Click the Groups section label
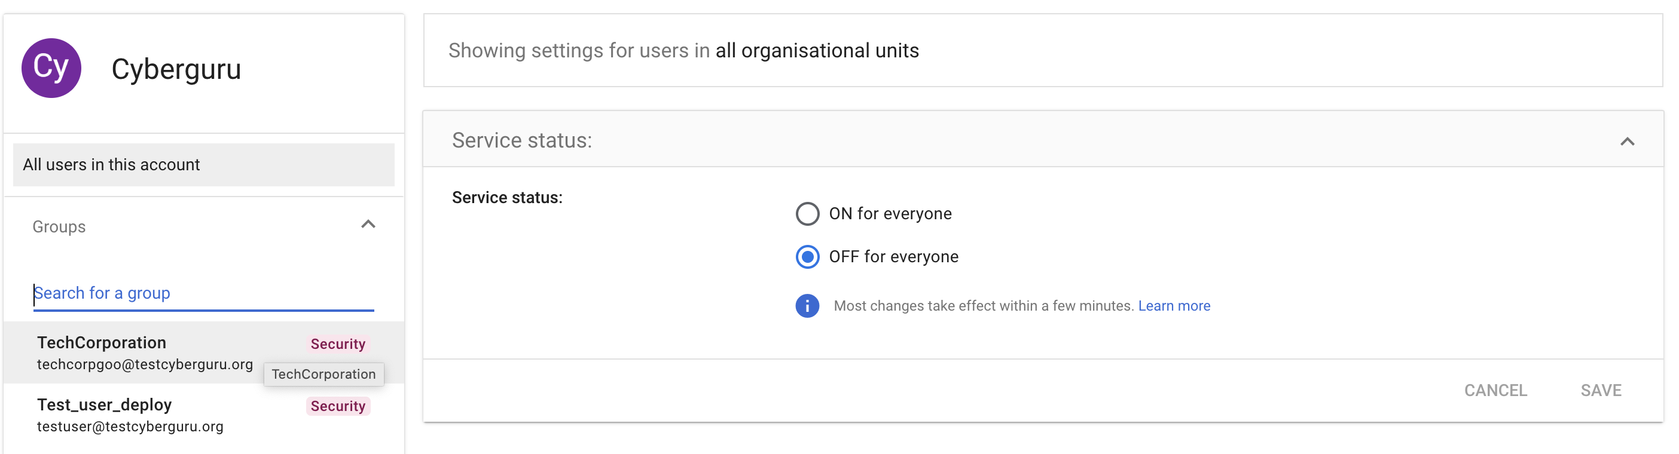1679x454 pixels. (x=59, y=226)
